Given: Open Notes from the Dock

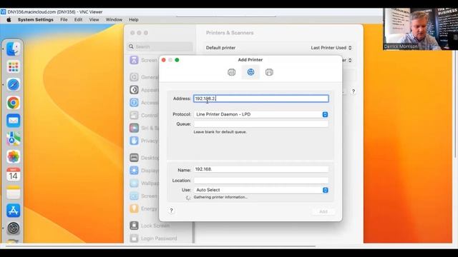Looking at the screenshot, I should pos(13,193).
